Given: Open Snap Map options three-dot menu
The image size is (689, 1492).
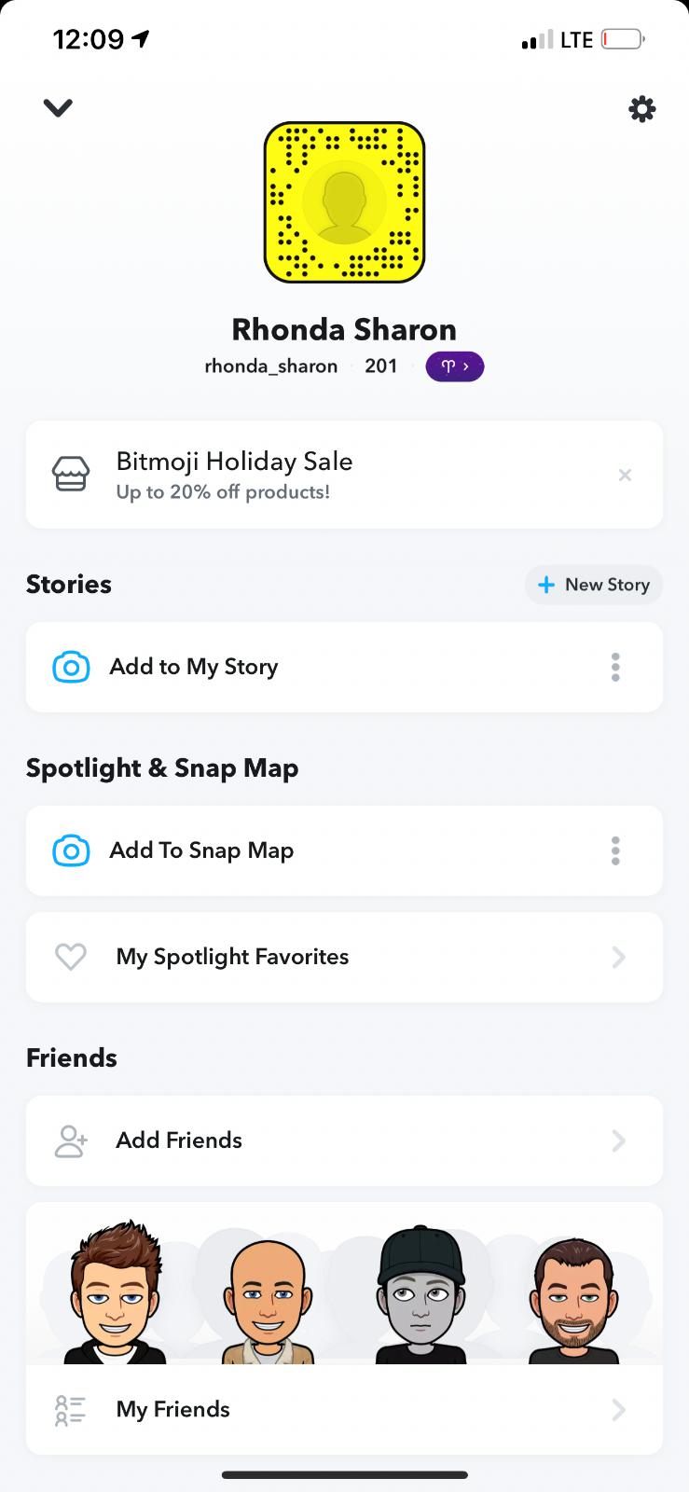Looking at the screenshot, I should tap(615, 850).
